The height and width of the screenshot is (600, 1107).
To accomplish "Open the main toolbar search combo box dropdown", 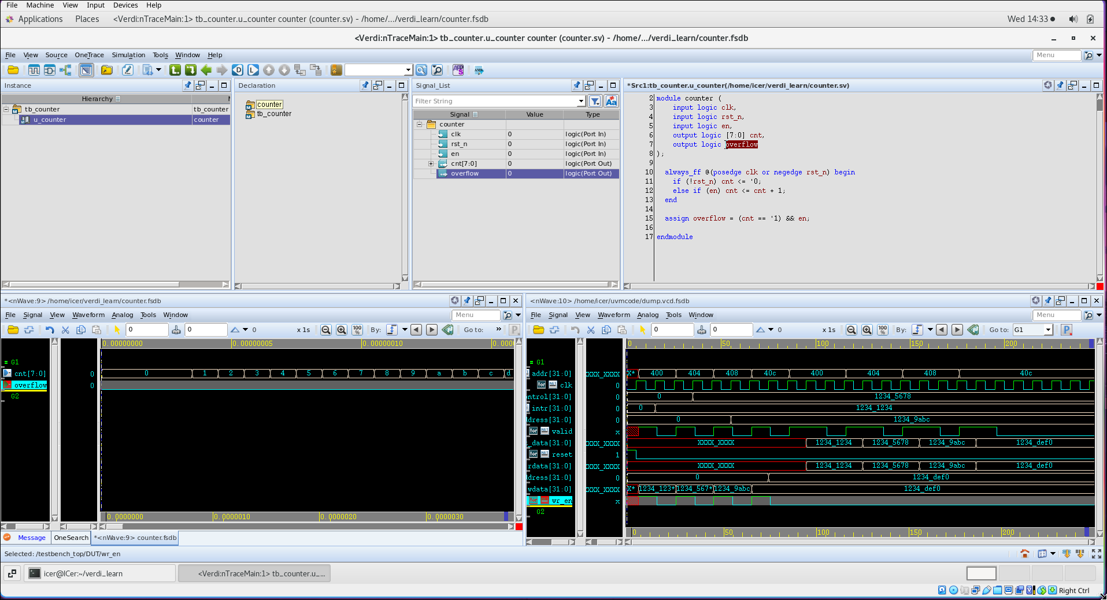I will (408, 70).
